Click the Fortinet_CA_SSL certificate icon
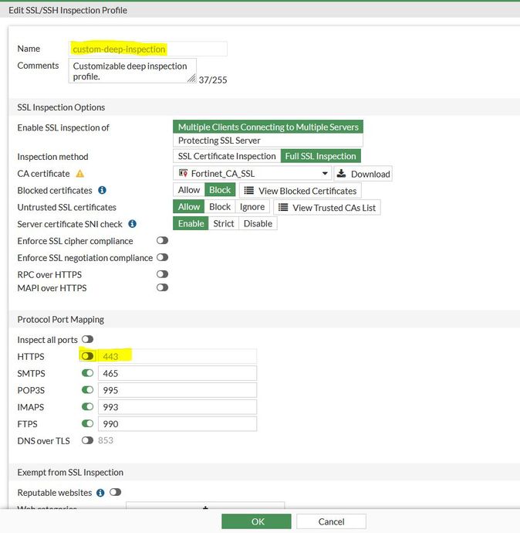This screenshot has width=520, height=533. [x=184, y=173]
